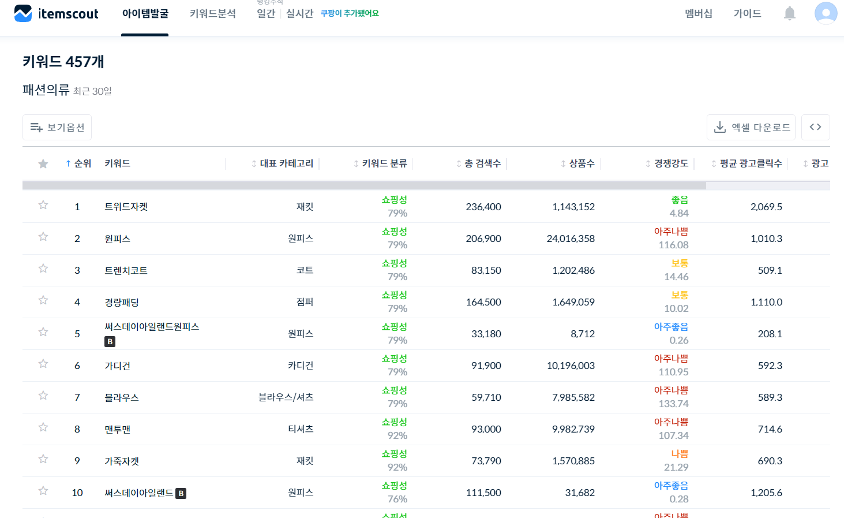The image size is (844, 518).
Task: Open the keyword link 원피스
Action: [118, 238]
